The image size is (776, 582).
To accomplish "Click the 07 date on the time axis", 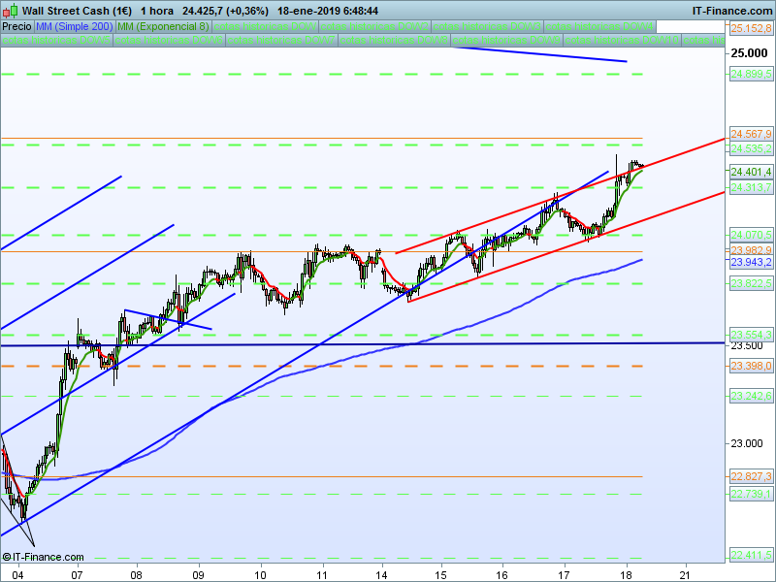I will point(77,575).
